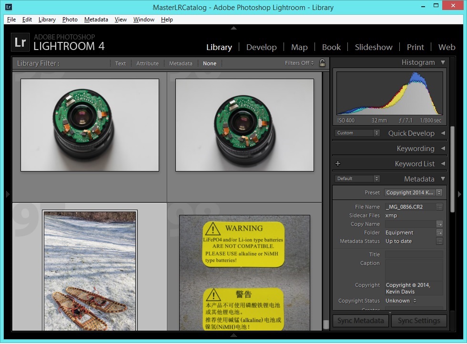This screenshot has width=467, height=344.
Task: Open the Window menu
Action: pyautogui.click(x=144, y=20)
